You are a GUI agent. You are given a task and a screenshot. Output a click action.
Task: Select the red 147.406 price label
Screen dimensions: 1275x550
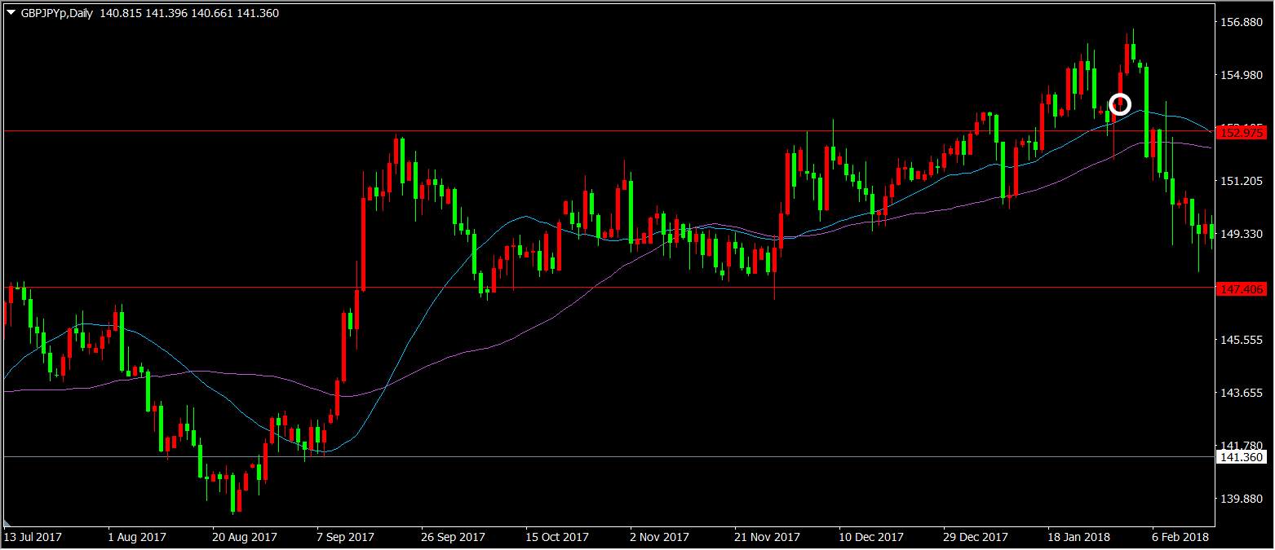pyautogui.click(x=1242, y=288)
